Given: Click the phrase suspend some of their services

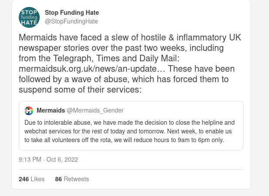Looking at the screenshot, I should point(79,90).
